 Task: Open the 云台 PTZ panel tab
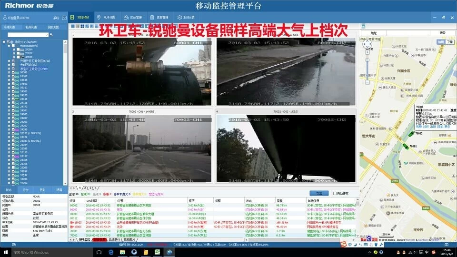coord(25,190)
